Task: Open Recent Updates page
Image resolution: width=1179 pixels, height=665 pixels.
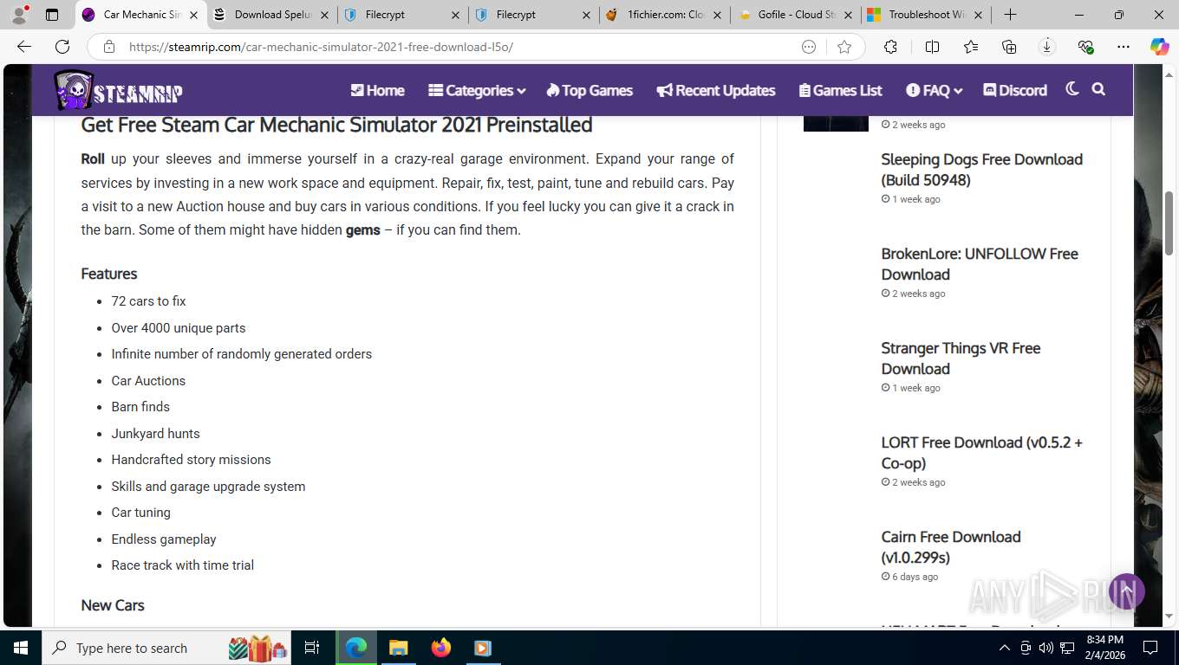Action: [716, 90]
